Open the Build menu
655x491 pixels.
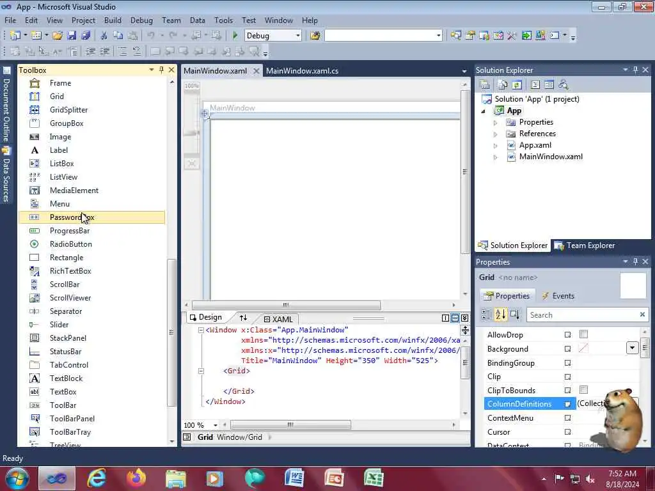tap(113, 20)
